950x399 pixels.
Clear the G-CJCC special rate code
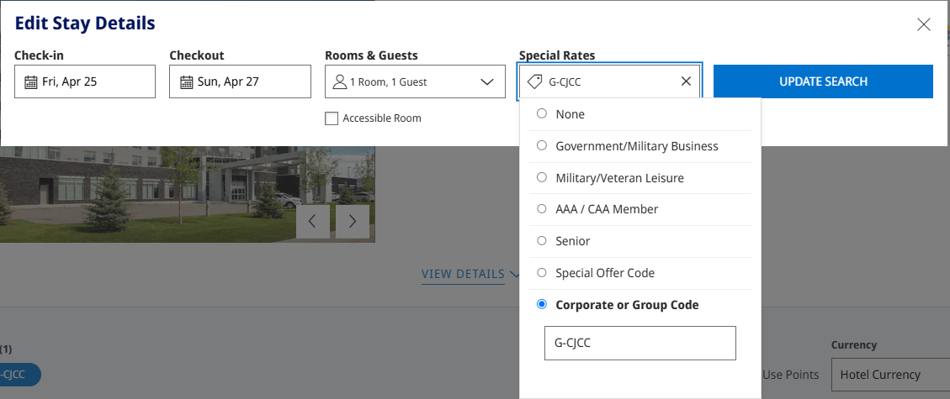[686, 81]
